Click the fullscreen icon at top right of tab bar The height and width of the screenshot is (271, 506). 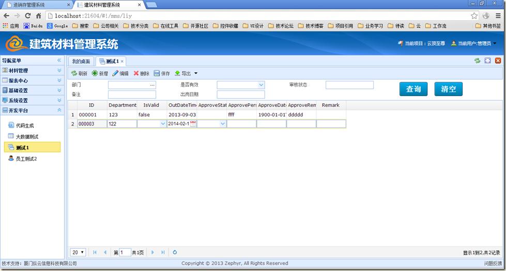(x=487, y=61)
